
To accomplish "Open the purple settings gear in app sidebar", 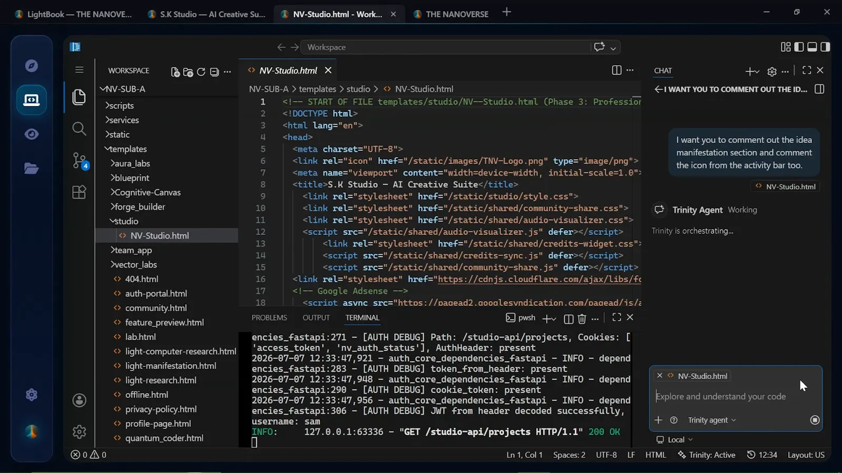I will [32, 395].
